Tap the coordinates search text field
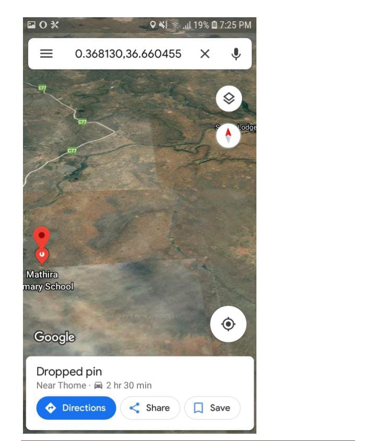 pyautogui.click(x=128, y=54)
